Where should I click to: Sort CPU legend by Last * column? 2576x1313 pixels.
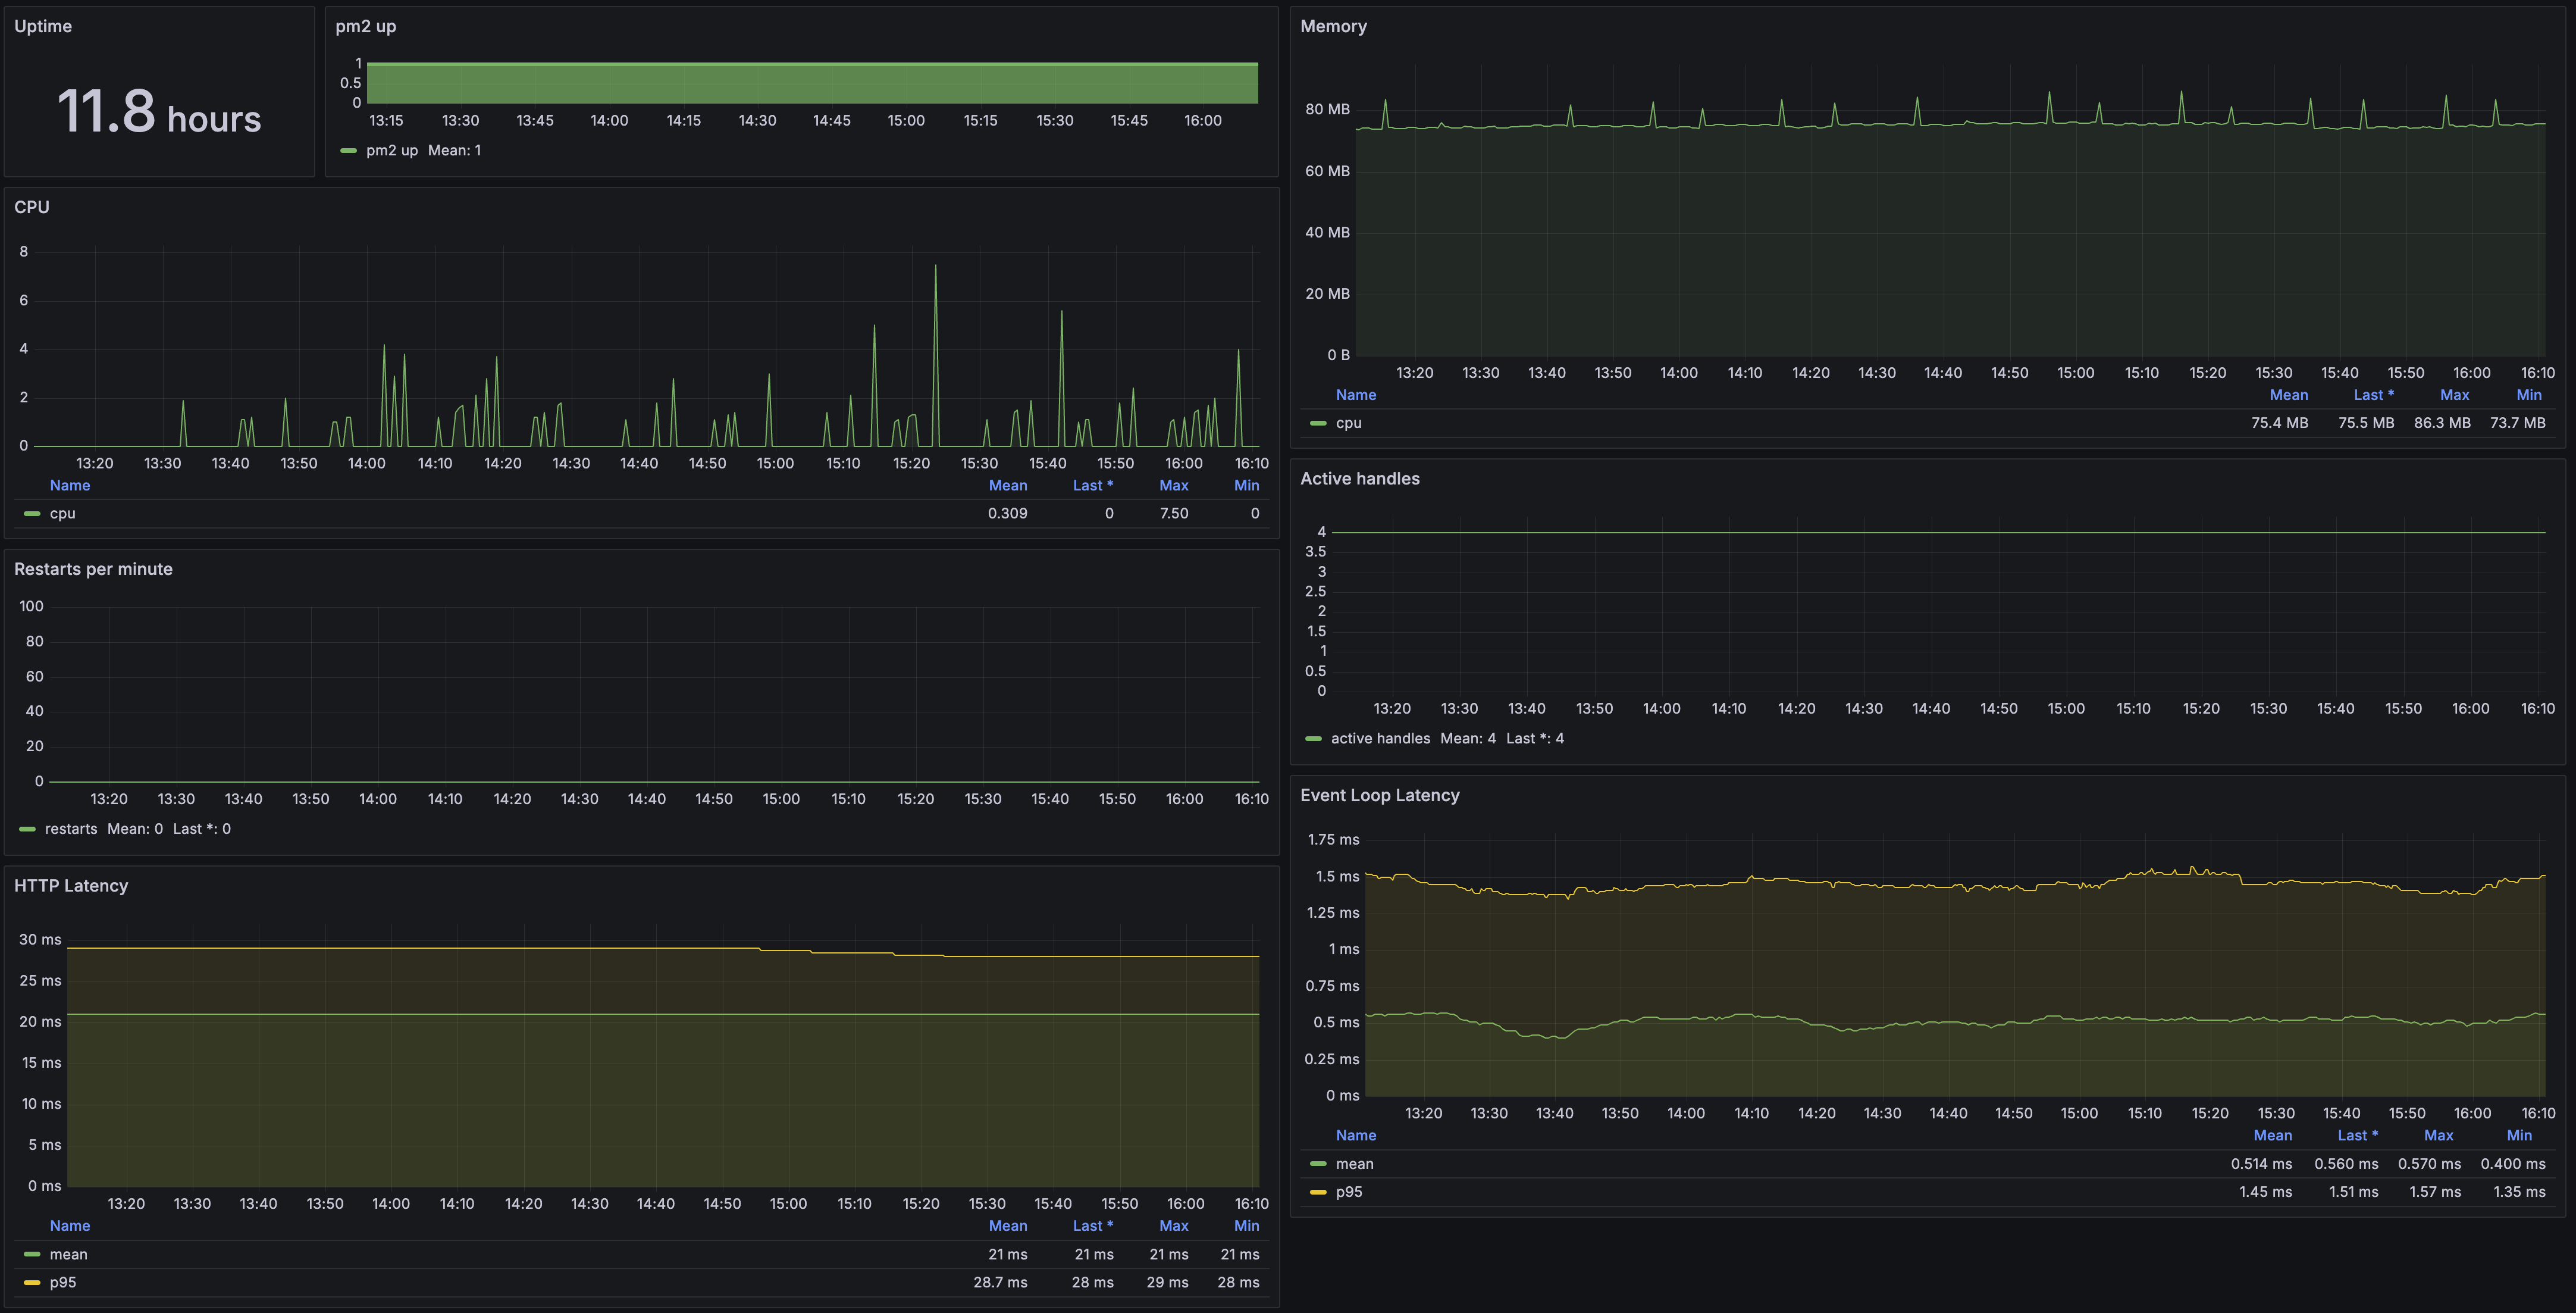pos(1093,485)
